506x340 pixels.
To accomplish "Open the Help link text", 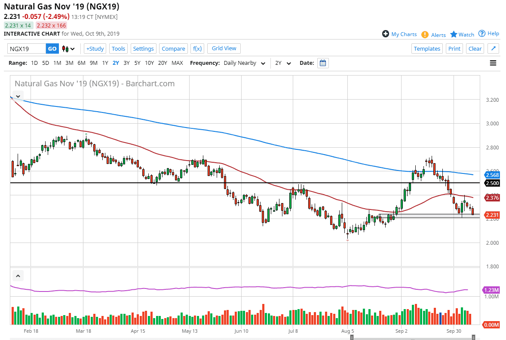I will click(493, 33).
